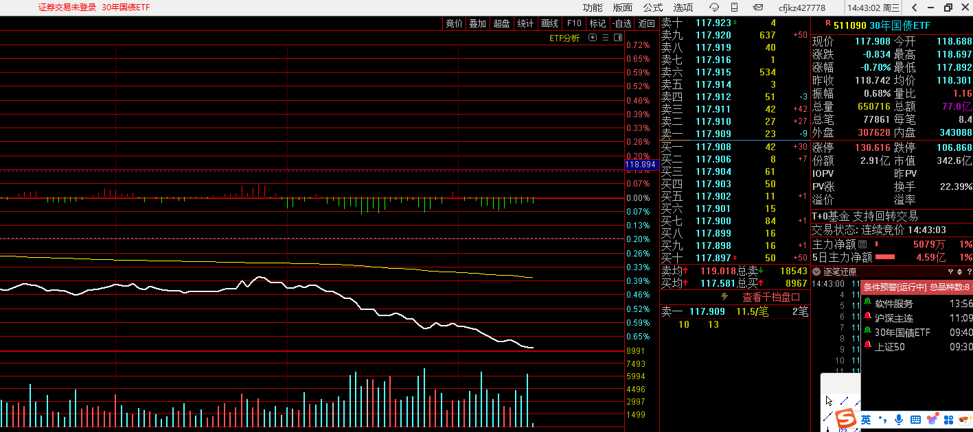Image resolution: width=973 pixels, height=432 pixels.
Task: Click the 511090 security code
Action: (850, 25)
